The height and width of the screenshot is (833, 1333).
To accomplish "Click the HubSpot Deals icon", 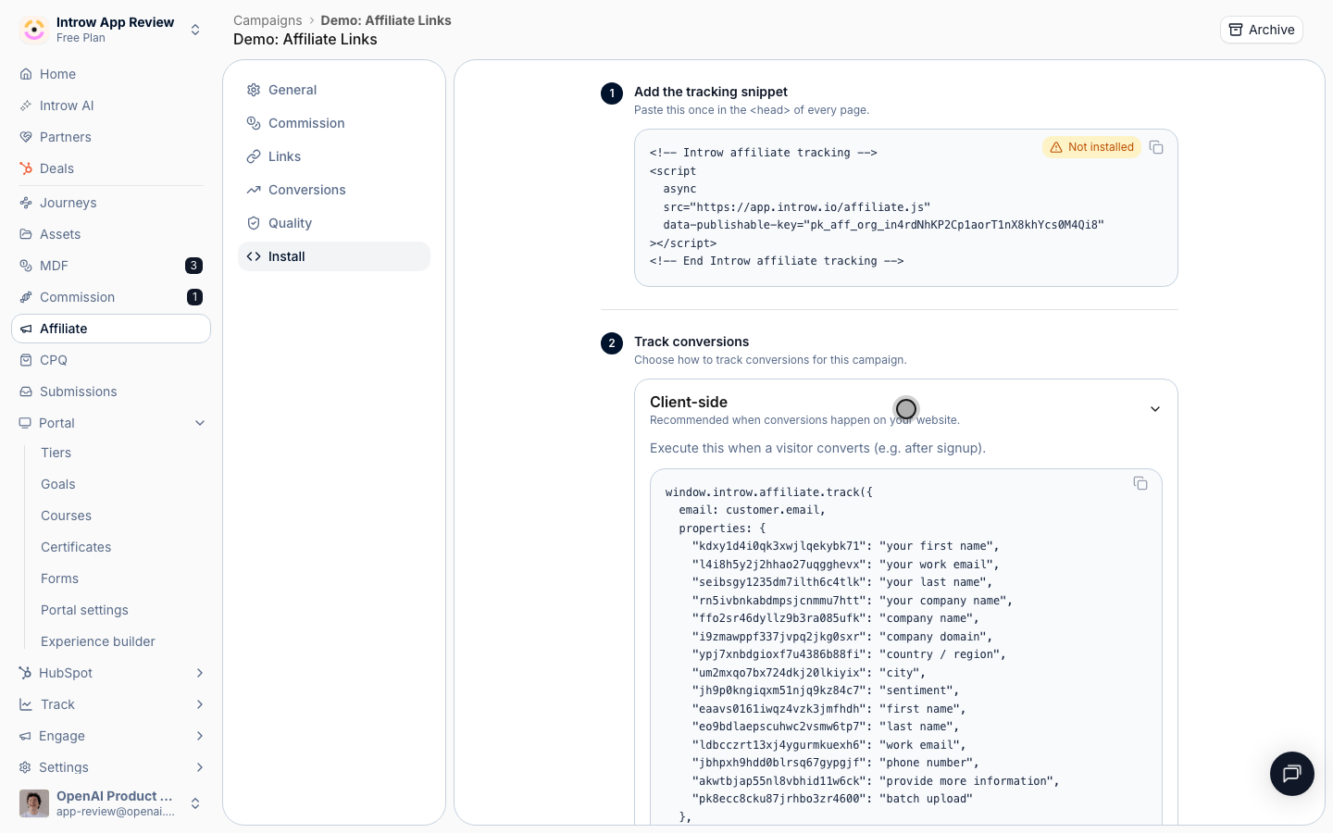I will [x=26, y=168].
